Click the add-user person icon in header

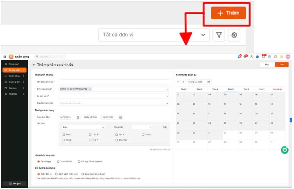tap(251, 56)
